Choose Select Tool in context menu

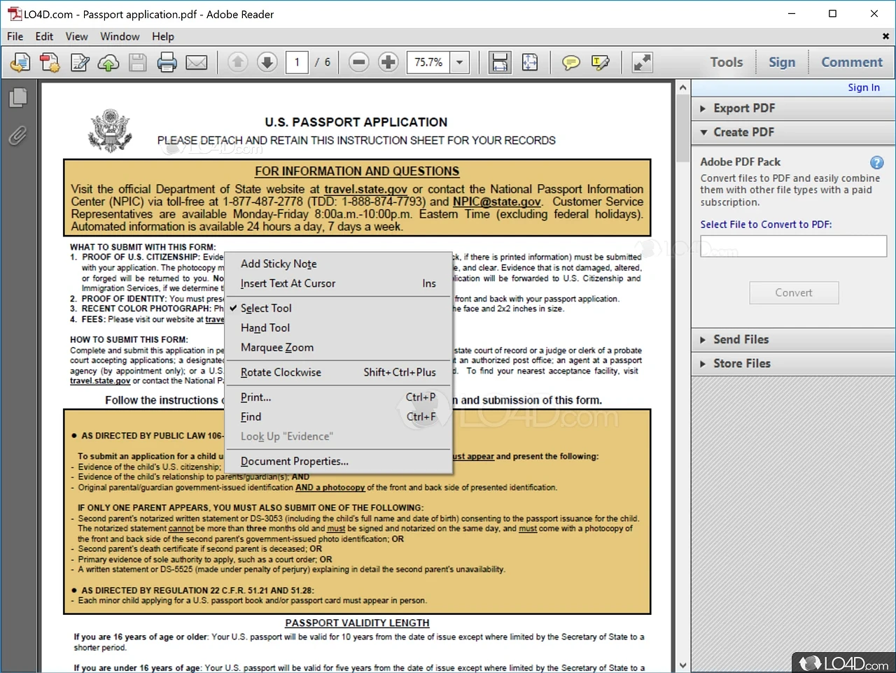(x=266, y=309)
